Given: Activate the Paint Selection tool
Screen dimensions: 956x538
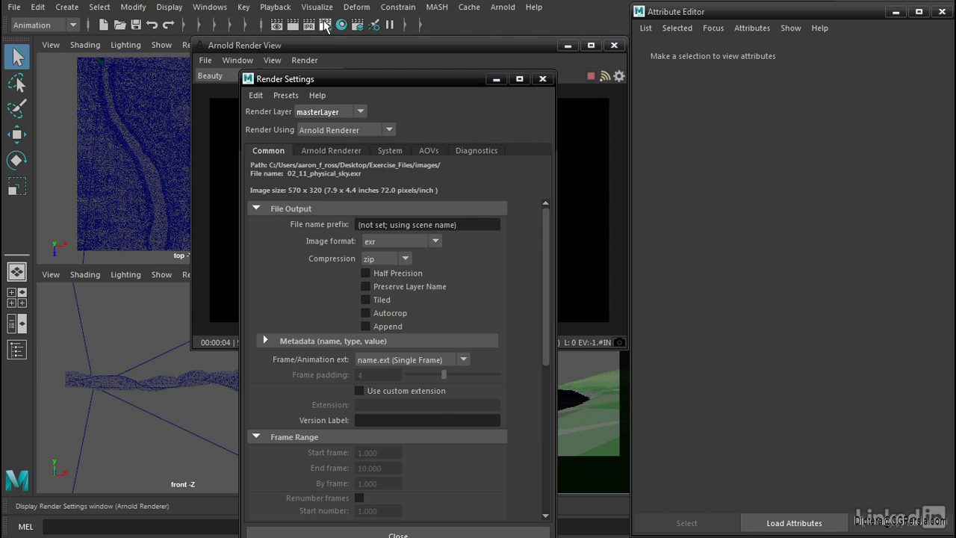Looking at the screenshot, I should 17,108.
